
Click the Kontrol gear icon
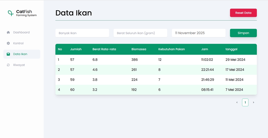(x=8, y=43)
